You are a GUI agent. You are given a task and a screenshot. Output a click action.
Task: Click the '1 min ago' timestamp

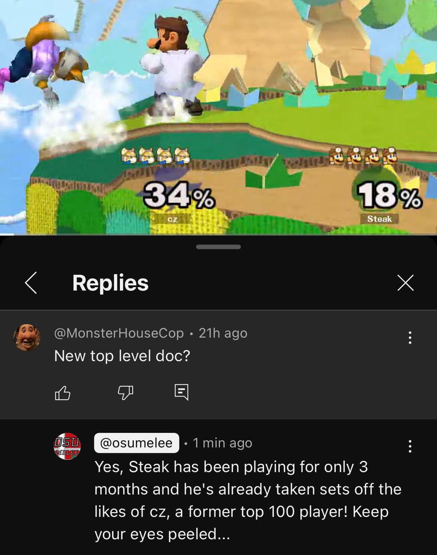[222, 443]
